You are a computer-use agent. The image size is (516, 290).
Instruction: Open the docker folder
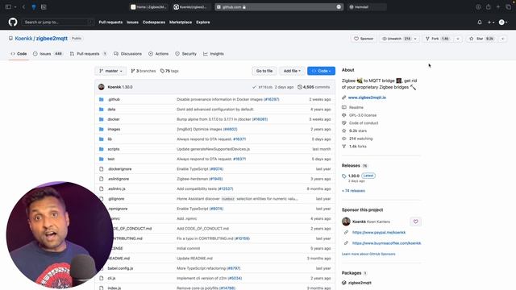[114, 119]
